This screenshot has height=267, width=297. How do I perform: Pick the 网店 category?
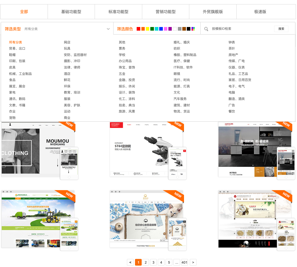tap(67, 42)
